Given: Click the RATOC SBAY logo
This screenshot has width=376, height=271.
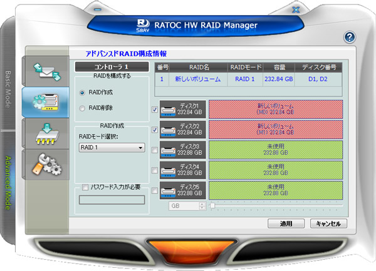Looking at the screenshot, I should click(x=143, y=26).
